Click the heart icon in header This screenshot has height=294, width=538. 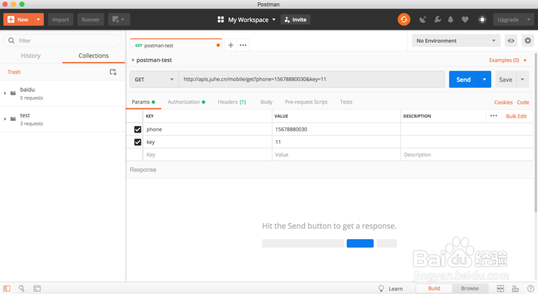[465, 19]
